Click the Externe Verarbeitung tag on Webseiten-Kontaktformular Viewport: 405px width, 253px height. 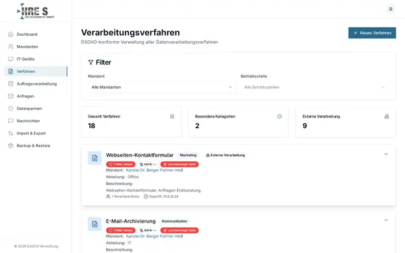pos(225,155)
